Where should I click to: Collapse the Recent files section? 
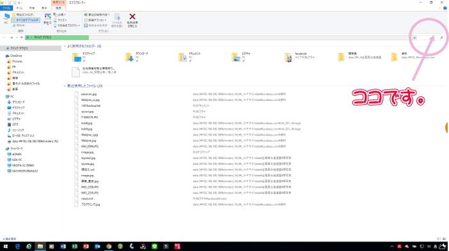(65, 86)
